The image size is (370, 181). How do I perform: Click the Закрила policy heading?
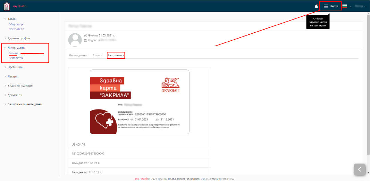point(78,144)
